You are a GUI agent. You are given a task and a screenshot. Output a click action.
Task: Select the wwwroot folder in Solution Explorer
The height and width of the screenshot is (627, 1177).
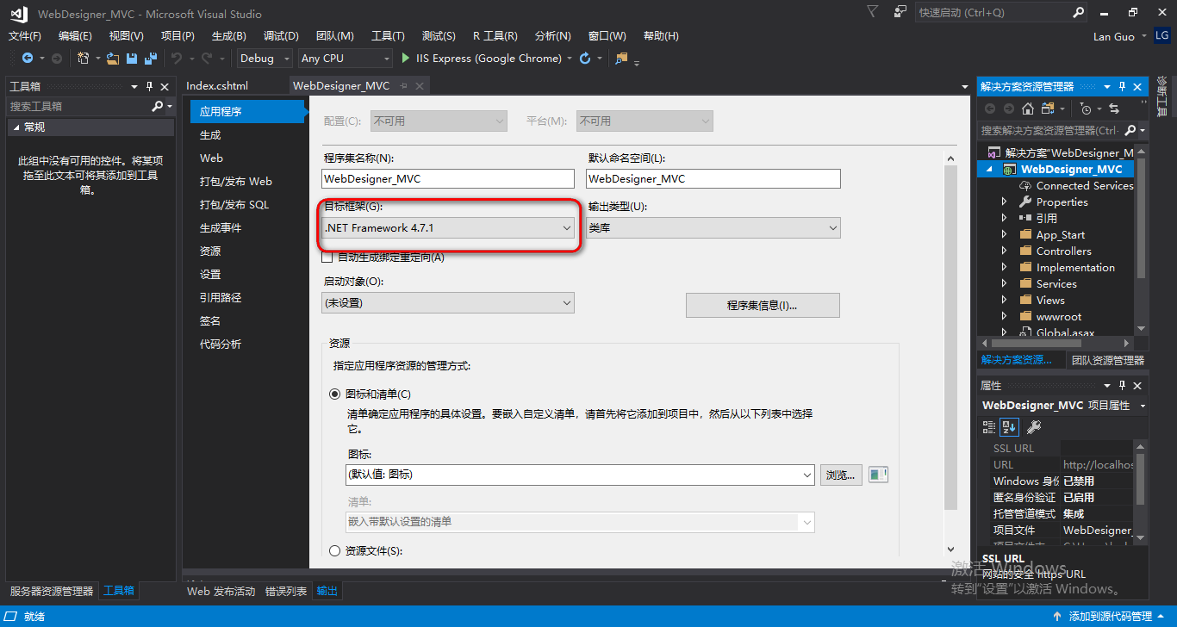(x=1058, y=316)
